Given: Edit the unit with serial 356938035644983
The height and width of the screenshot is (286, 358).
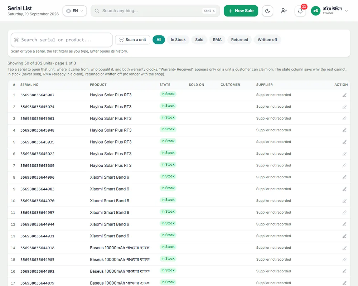Looking at the screenshot, I should click(344, 189).
